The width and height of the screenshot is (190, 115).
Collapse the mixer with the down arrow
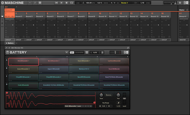(2, 16)
